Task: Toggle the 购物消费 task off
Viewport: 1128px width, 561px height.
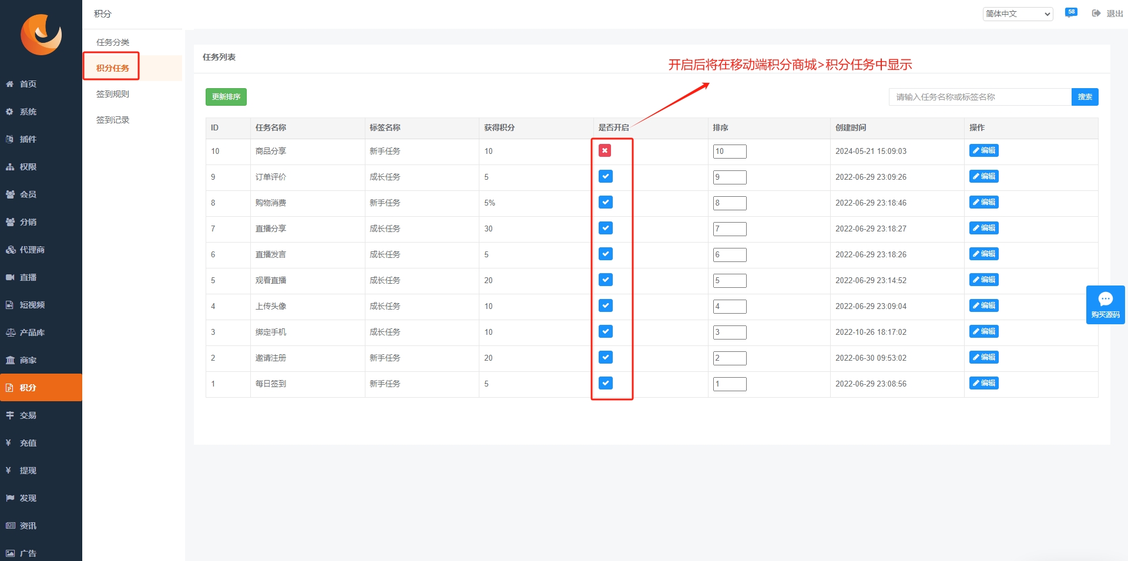Action: point(606,202)
